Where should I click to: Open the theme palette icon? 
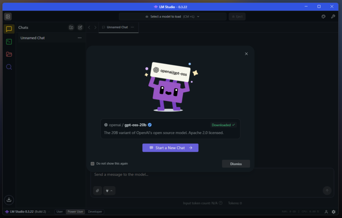(324, 17)
